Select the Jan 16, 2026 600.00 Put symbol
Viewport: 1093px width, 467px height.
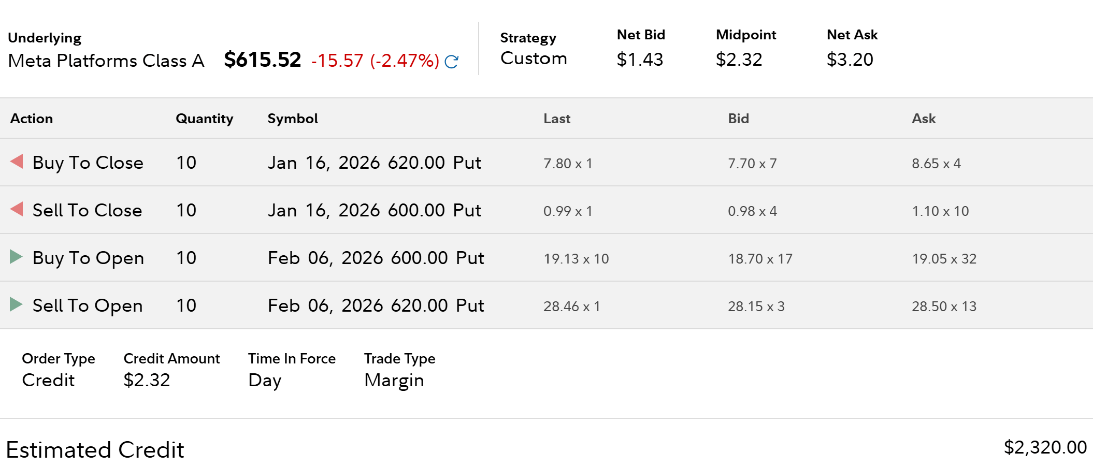[374, 210]
